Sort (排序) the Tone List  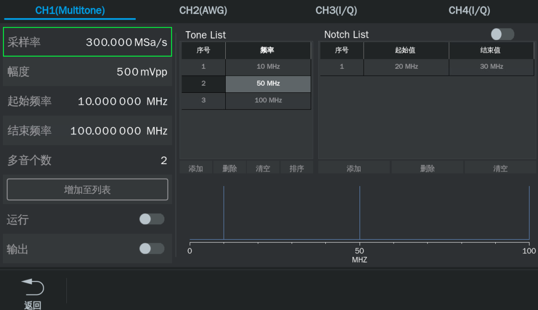[x=297, y=169]
